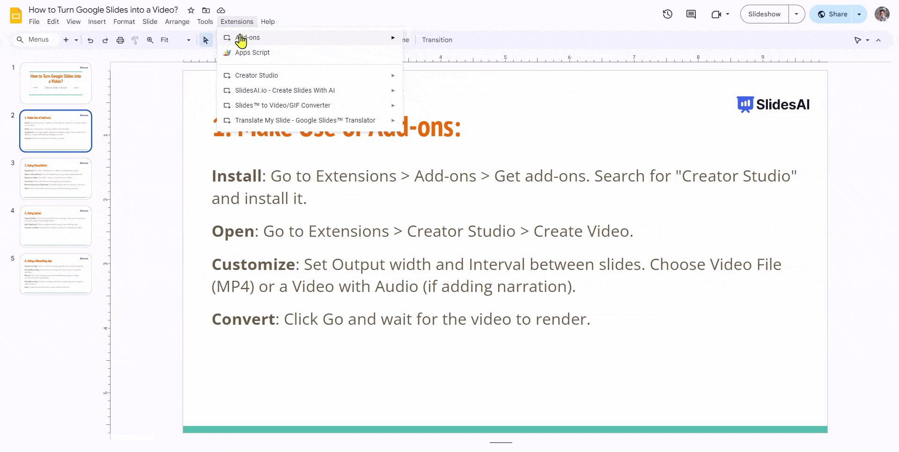Open version history
This screenshot has height=452, width=899.
coord(667,14)
